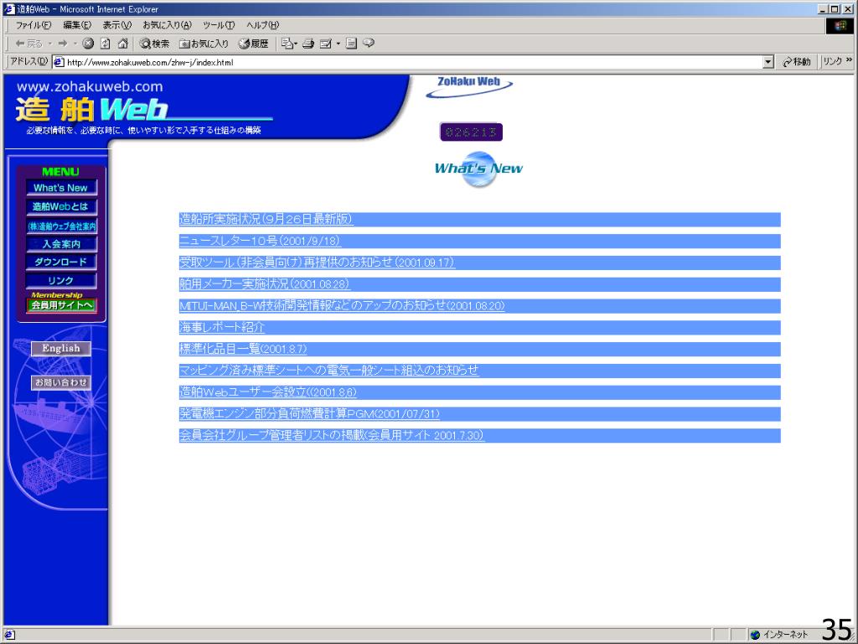Image resolution: width=858 pixels, height=644 pixels.
Task: Open link 標準化品目一覧(2001.8.7)
Action: (x=243, y=349)
